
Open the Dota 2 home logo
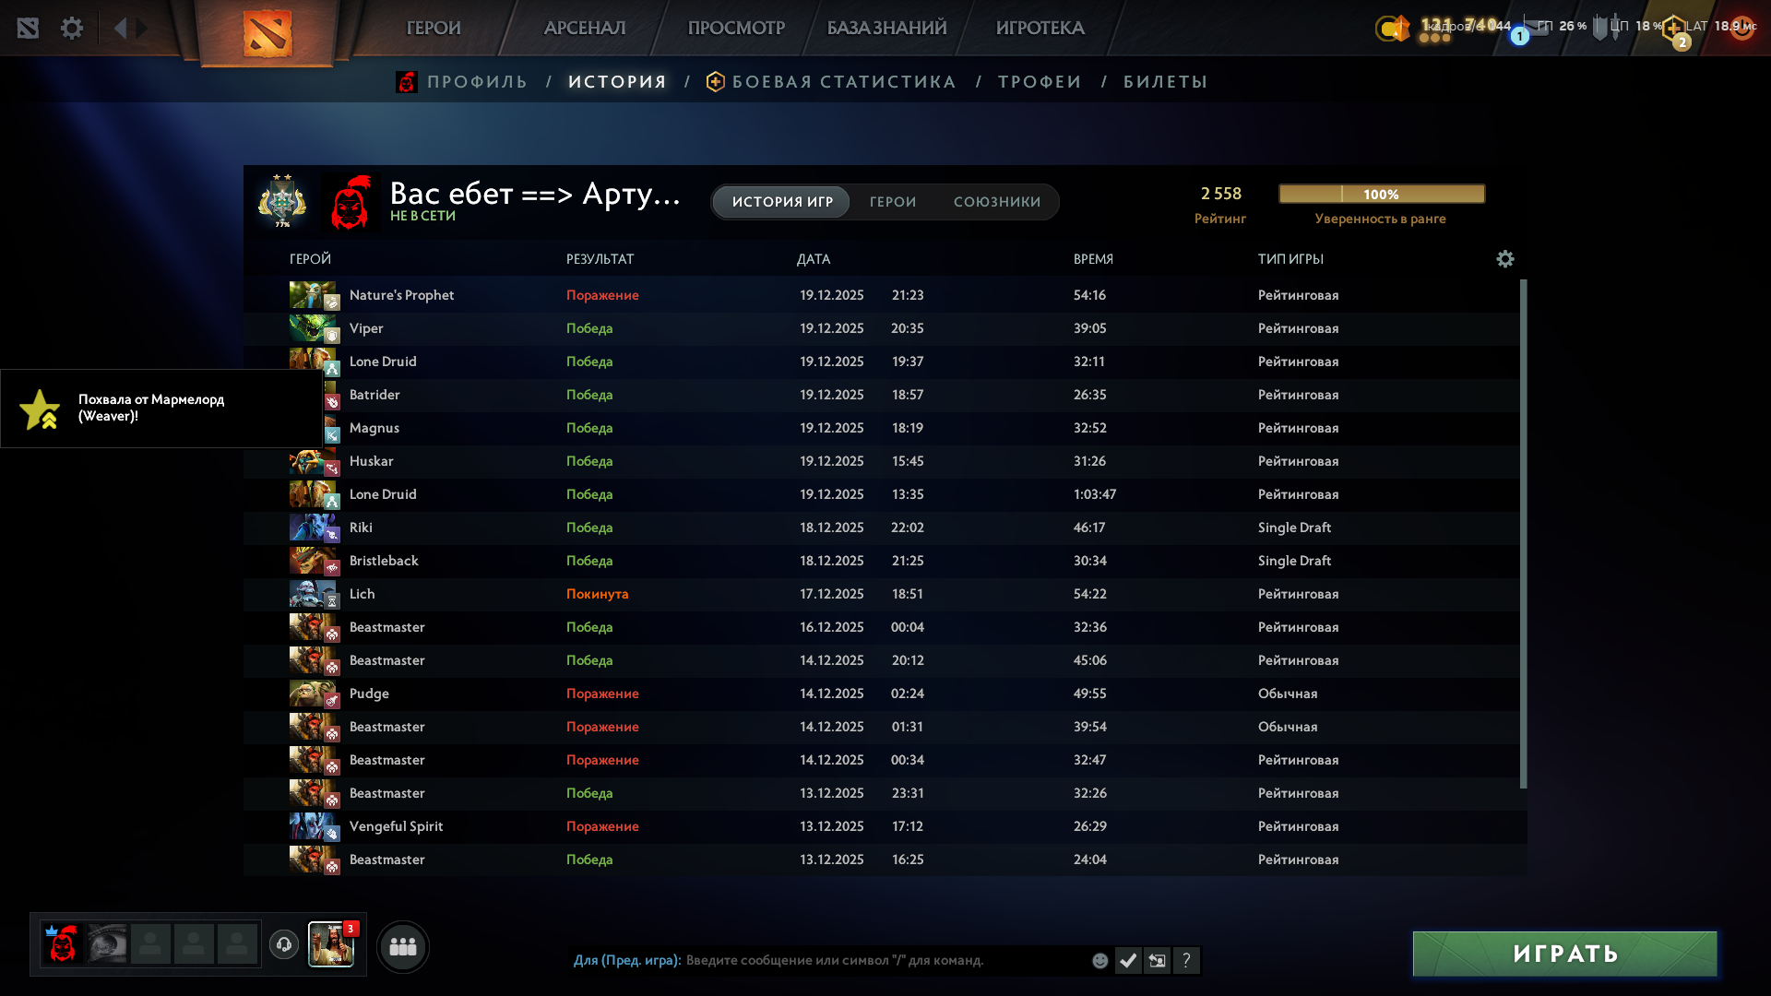[267, 33]
